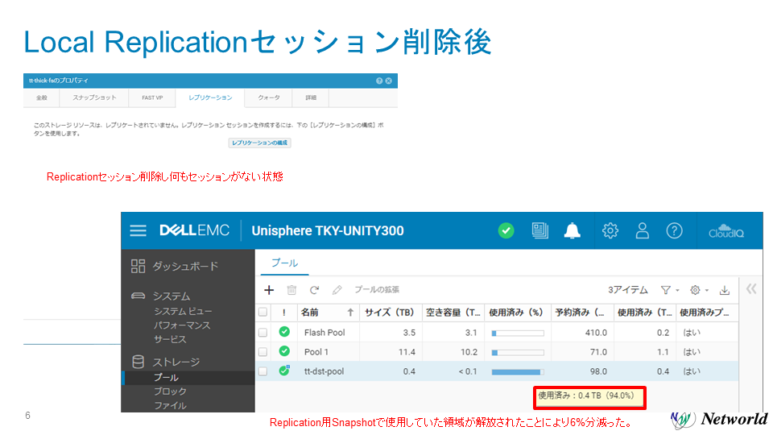Sort by 名前 column header

coord(328,313)
